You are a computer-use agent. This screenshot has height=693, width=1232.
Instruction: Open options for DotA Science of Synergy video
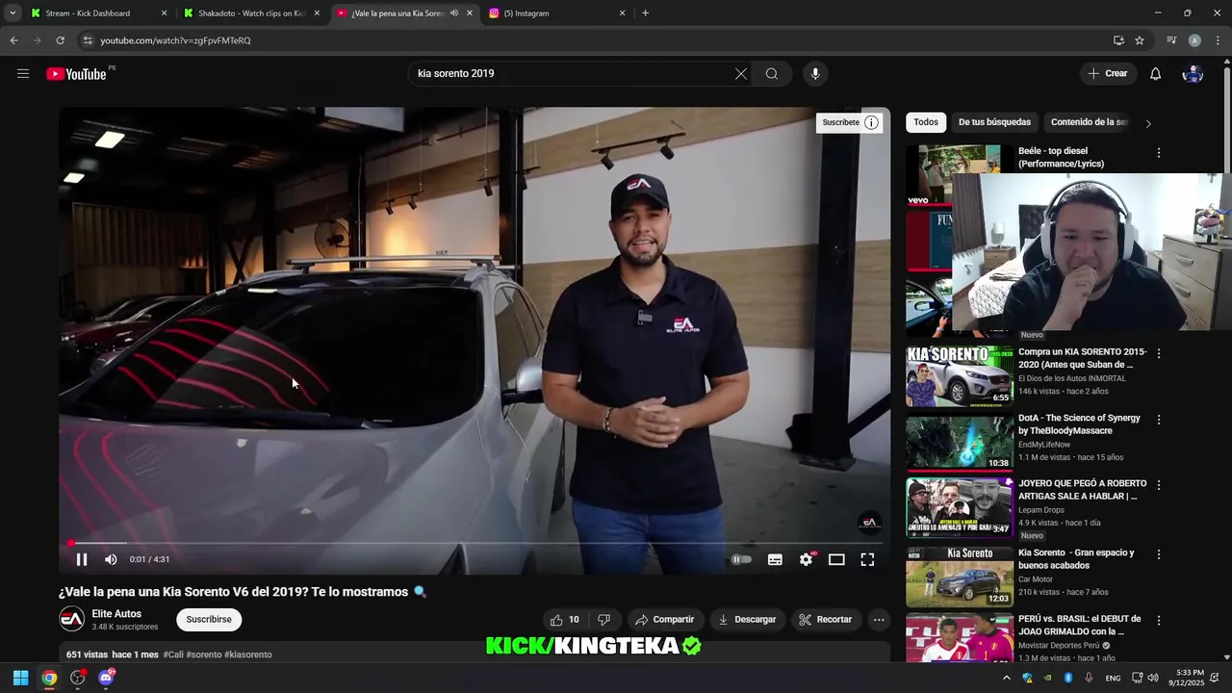1159,420
